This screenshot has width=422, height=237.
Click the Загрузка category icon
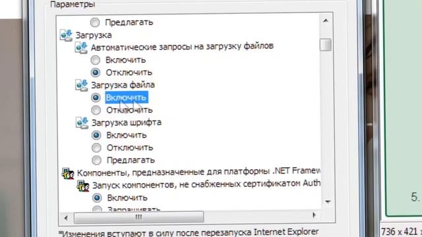[x=66, y=35]
